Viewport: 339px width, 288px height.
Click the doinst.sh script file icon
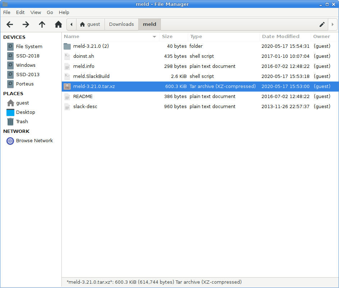click(x=67, y=56)
